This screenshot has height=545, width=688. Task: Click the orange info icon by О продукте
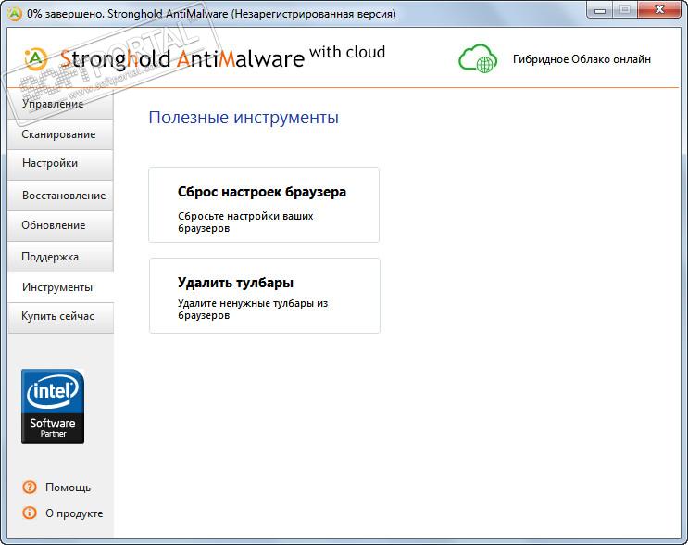[x=30, y=513]
